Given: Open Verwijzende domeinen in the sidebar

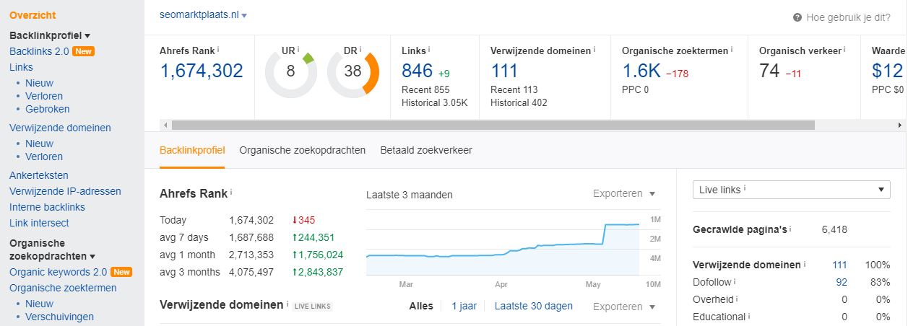Looking at the screenshot, I should click(x=60, y=128).
